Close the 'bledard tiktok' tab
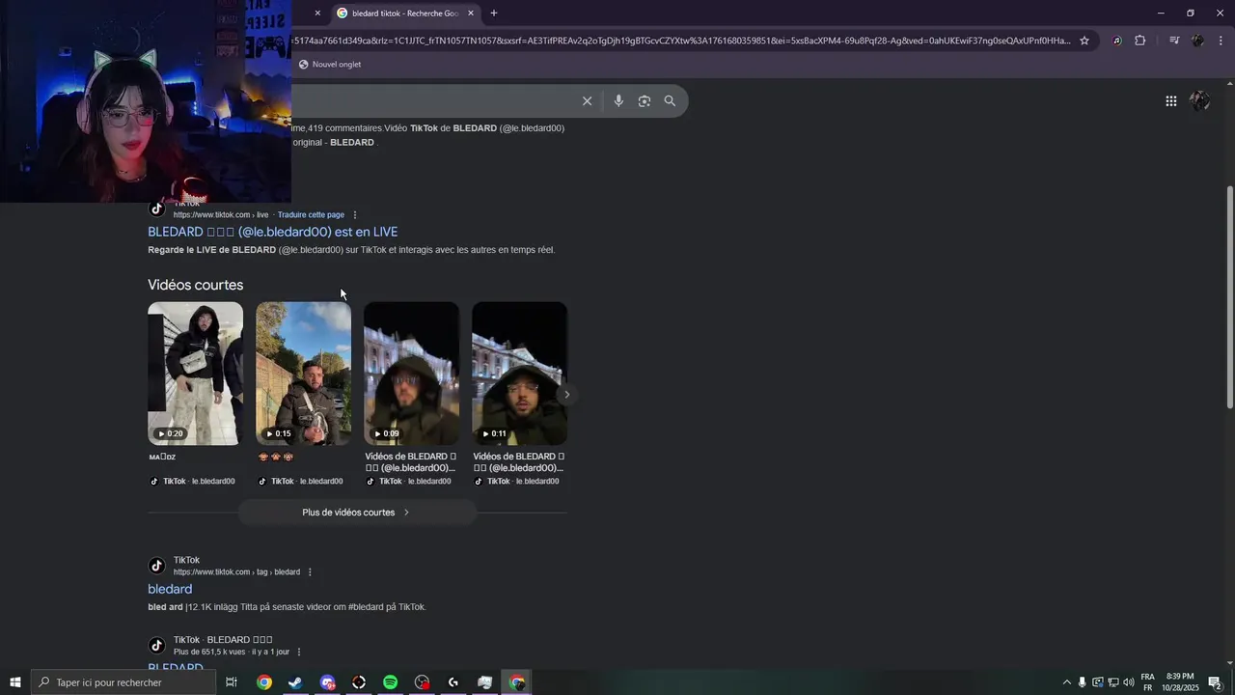The width and height of the screenshot is (1235, 695). 471,14
